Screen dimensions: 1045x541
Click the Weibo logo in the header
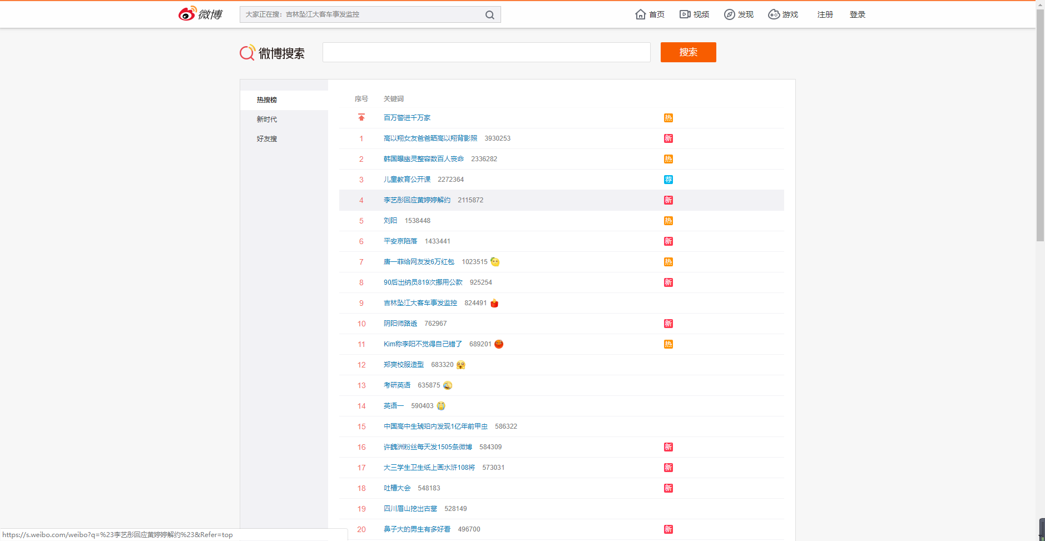200,14
